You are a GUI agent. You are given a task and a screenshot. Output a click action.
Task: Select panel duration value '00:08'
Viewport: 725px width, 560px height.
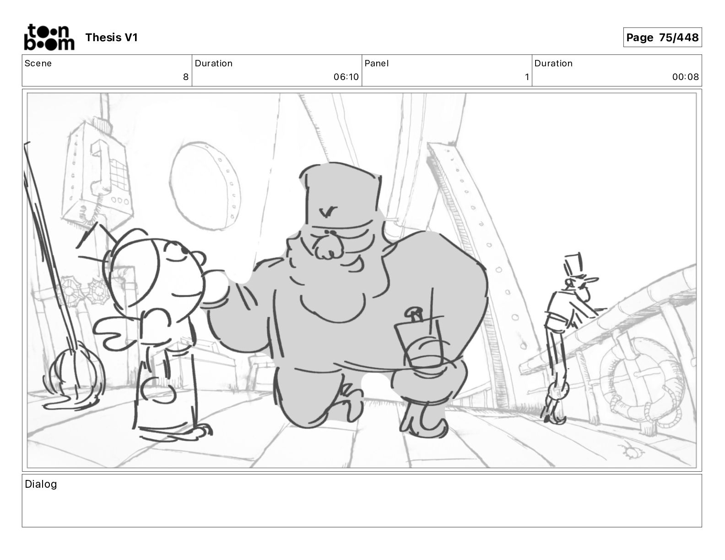pos(686,77)
